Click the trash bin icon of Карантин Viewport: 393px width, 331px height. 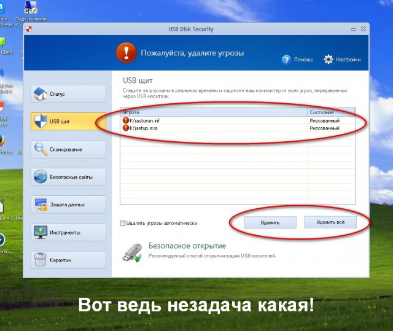pyautogui.click(x=40, y=260)
